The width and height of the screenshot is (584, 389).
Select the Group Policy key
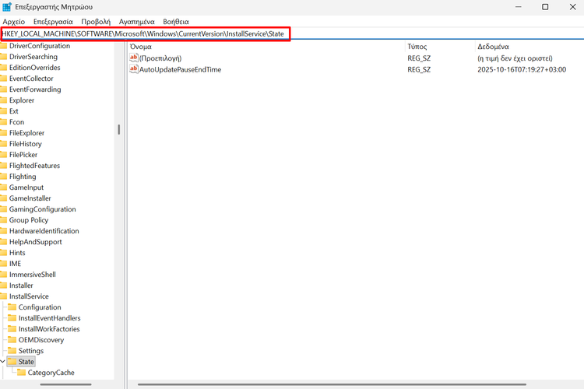(x=29, y=220)
